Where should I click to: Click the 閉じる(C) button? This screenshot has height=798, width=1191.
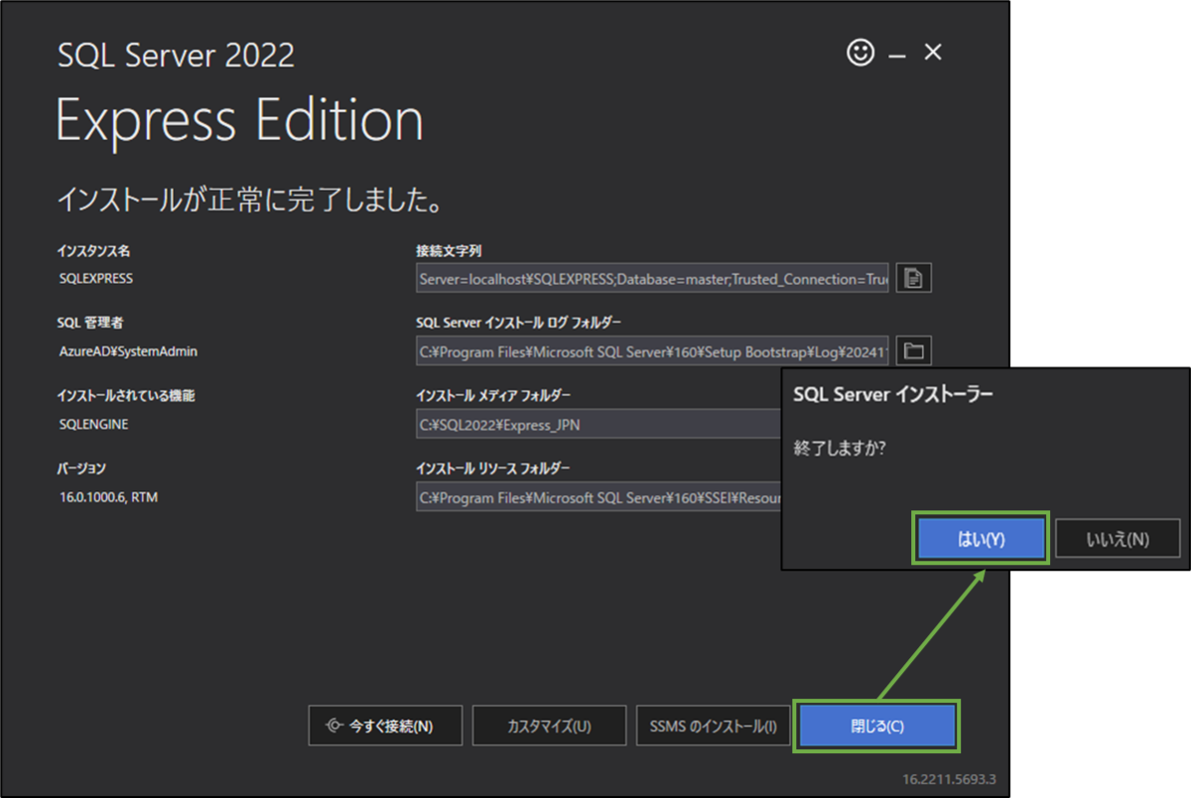click(877, 726)
